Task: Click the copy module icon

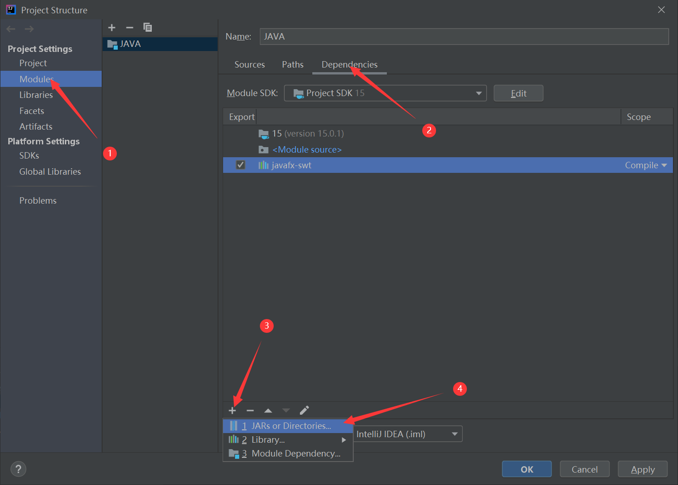Action: [148, 28]
